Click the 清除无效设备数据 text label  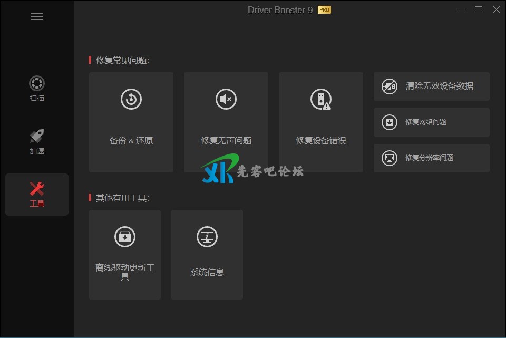coord(440,86)
